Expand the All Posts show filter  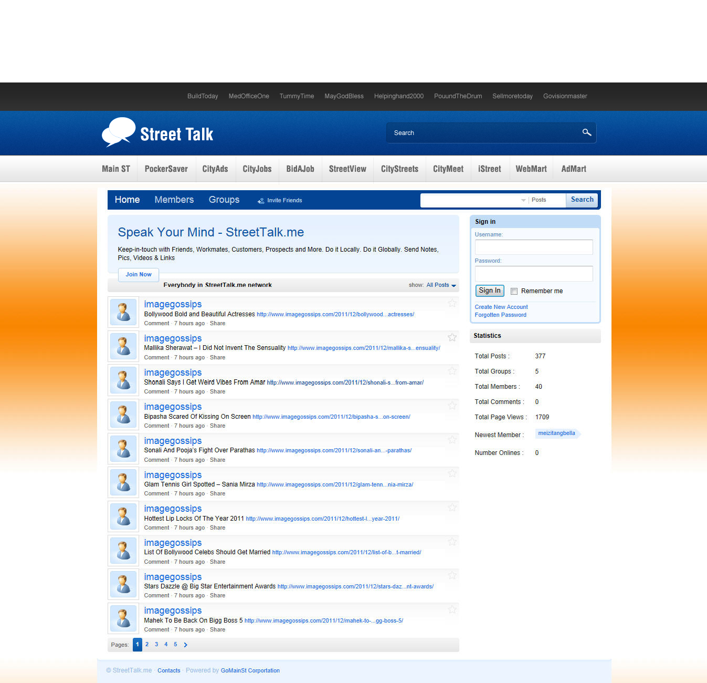441,285
